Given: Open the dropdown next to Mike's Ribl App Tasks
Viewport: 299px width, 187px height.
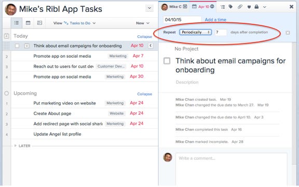Looking at the screenshot, I should pyautogui.click(x=149, y=8).
